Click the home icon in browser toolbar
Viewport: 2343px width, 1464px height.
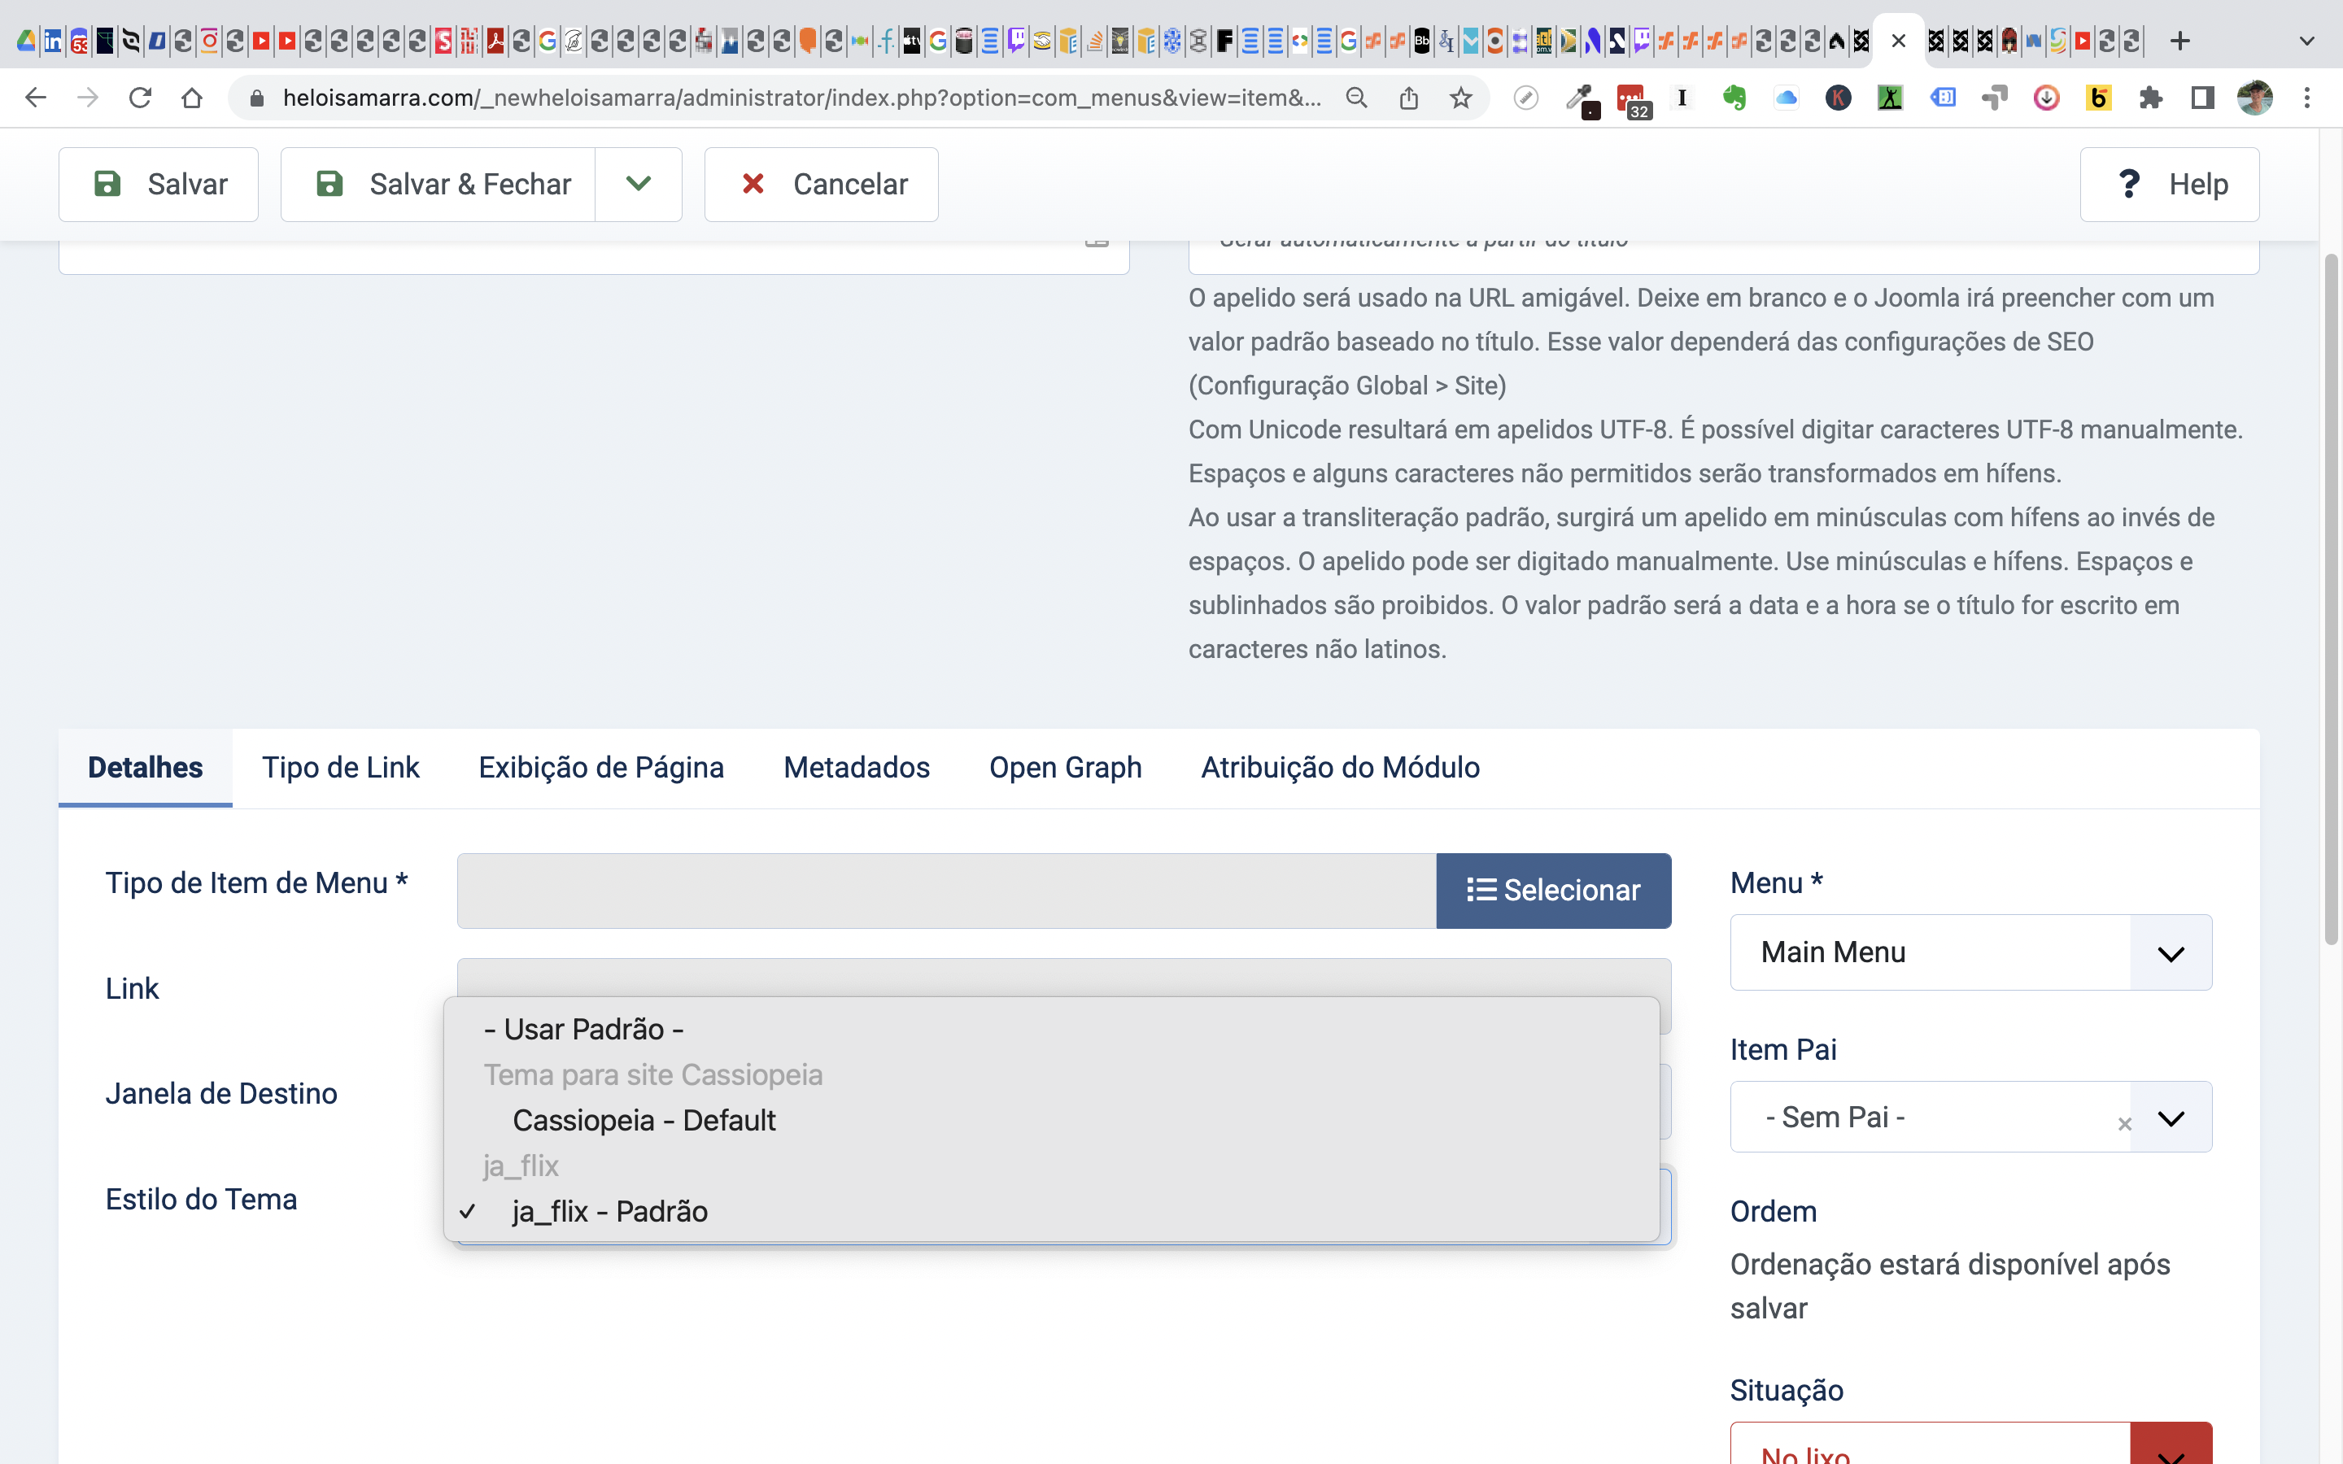[x=192, y=98]
